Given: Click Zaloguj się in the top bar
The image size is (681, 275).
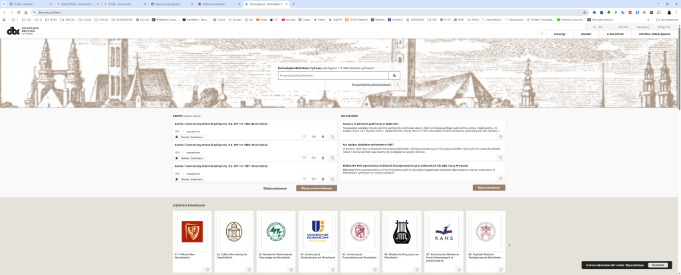Looking at the screenshot, I should pos(664,27).
